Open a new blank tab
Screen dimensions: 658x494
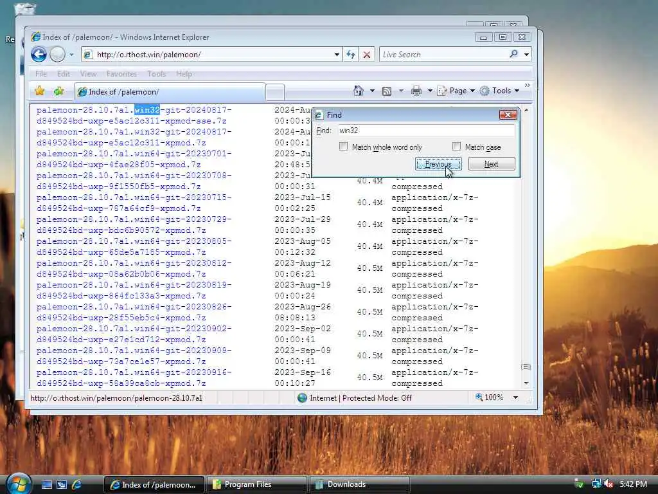tap(275, 93)
